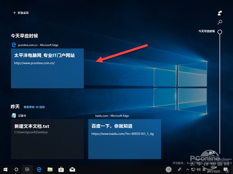Open the 太平洋电脑网 pconline activity card

pyautogui.click(x=47, y=68)
